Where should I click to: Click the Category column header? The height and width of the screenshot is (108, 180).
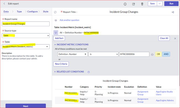[84, 87]
